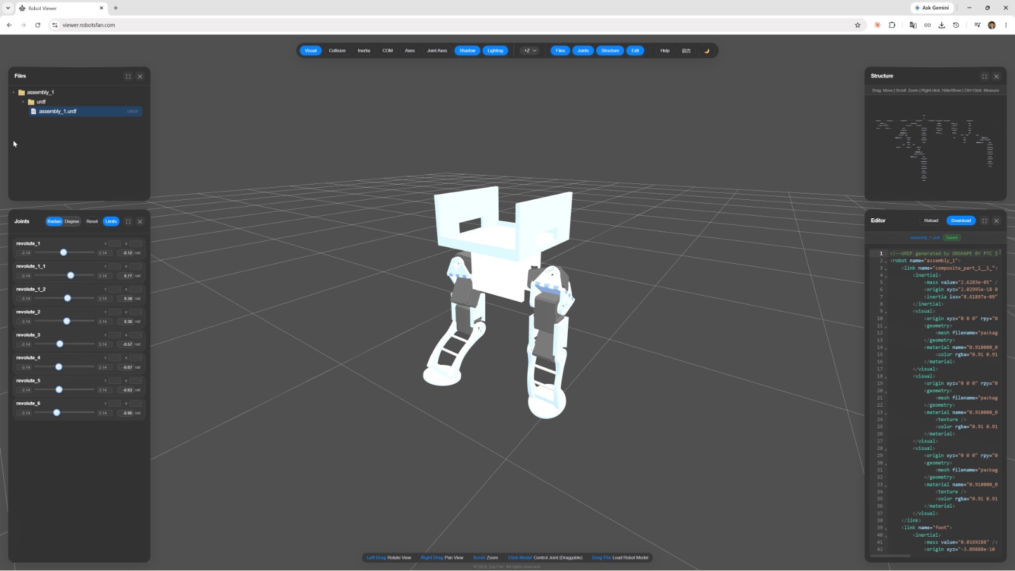Fold the inertial tag on editor line 4
Viewport: 1015px width, 571px height.
[x=886, y=275]
